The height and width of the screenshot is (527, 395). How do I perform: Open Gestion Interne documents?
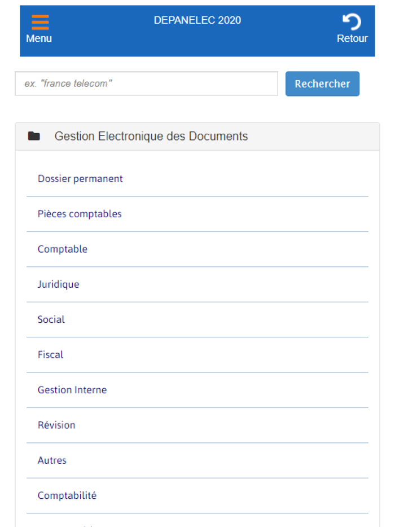click(72, 390)
